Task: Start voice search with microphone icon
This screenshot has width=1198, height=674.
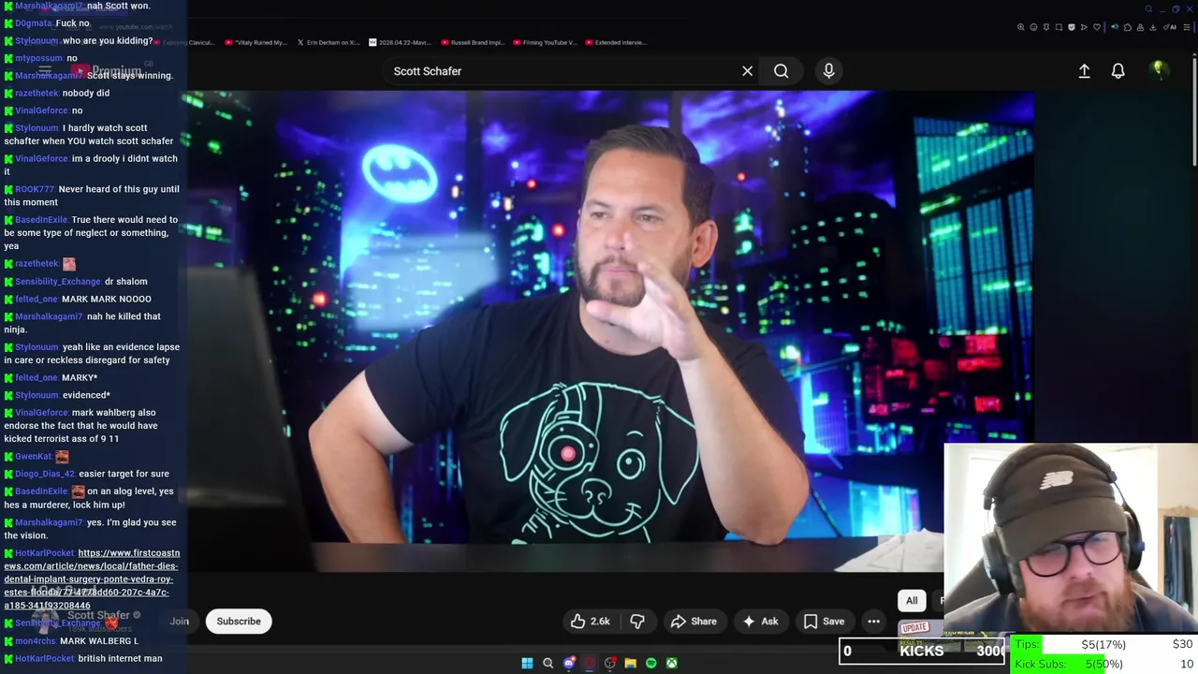Action: pyautogui.click(x=828, y=71)
